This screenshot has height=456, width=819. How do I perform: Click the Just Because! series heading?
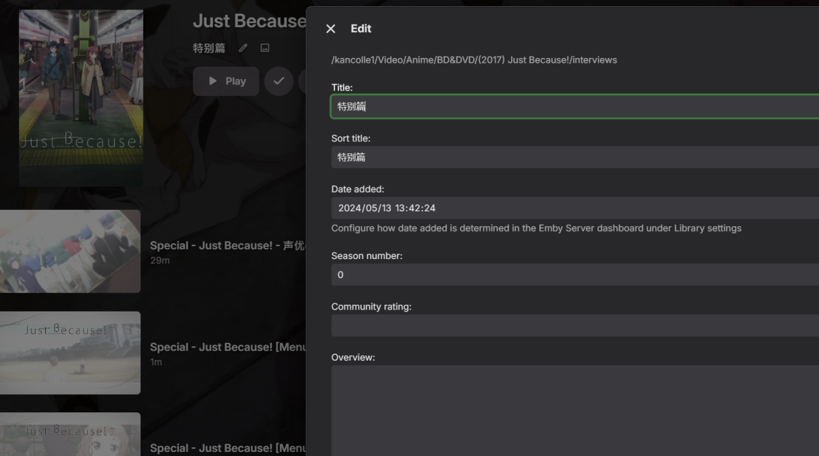point(249,21)
